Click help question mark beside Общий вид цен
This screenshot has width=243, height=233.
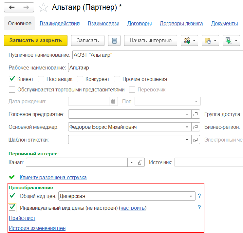(199, 196)
